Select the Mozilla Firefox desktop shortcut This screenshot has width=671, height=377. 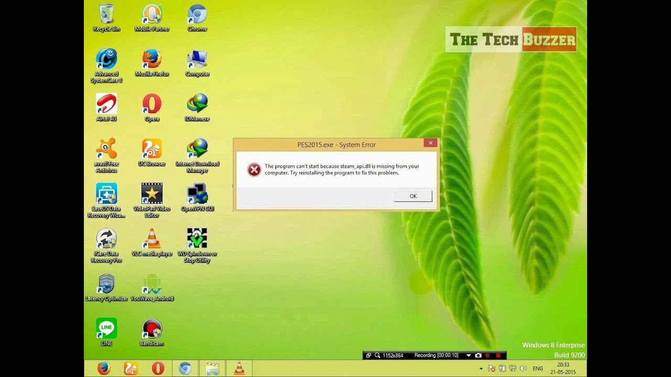point(152,63)
